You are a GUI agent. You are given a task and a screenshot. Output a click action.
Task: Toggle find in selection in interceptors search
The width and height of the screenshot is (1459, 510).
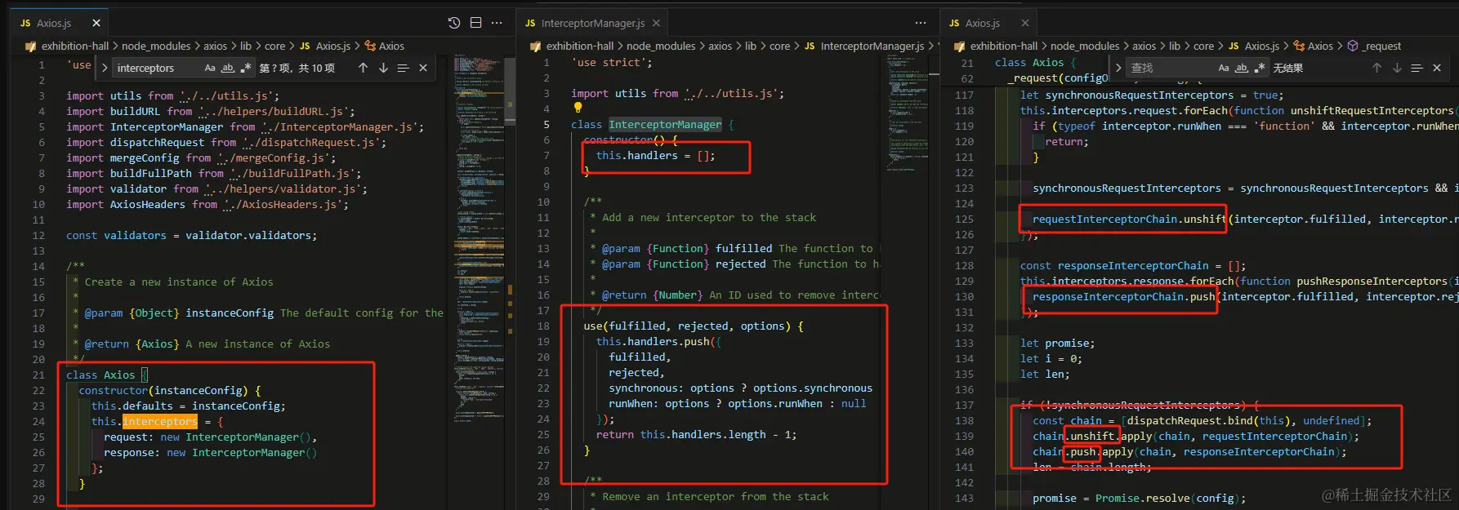pos(403,68)
